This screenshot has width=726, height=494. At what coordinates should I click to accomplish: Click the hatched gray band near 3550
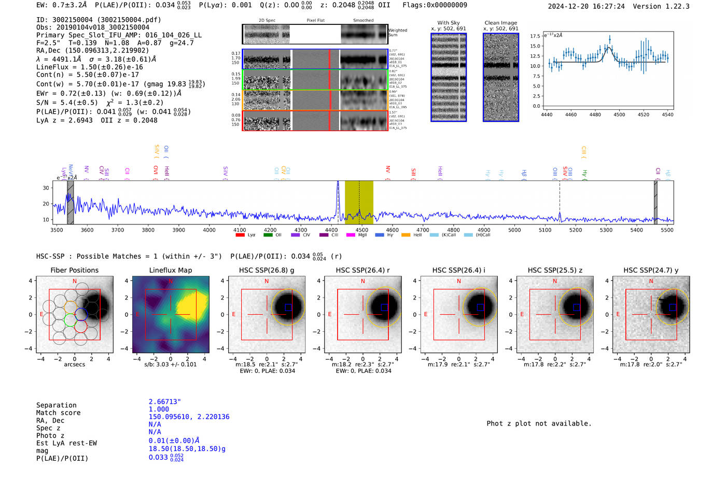[70, 202]
